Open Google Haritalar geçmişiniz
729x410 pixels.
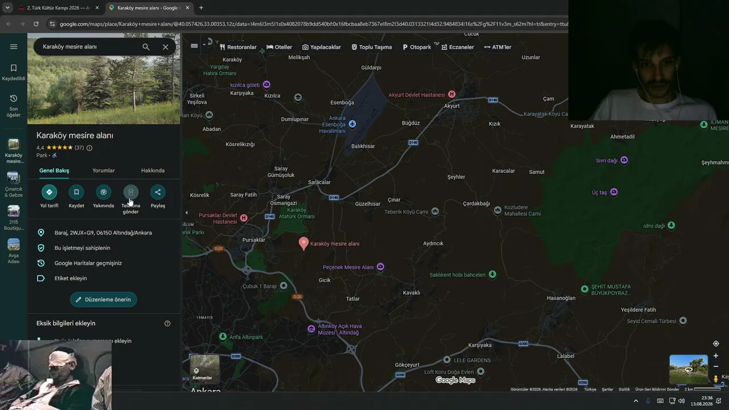point(88,263)
